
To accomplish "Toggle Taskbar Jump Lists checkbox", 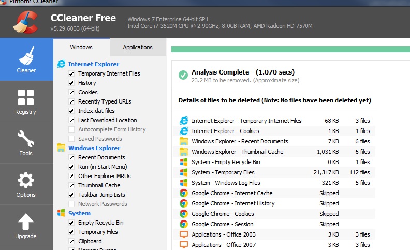I will point(71,195).
